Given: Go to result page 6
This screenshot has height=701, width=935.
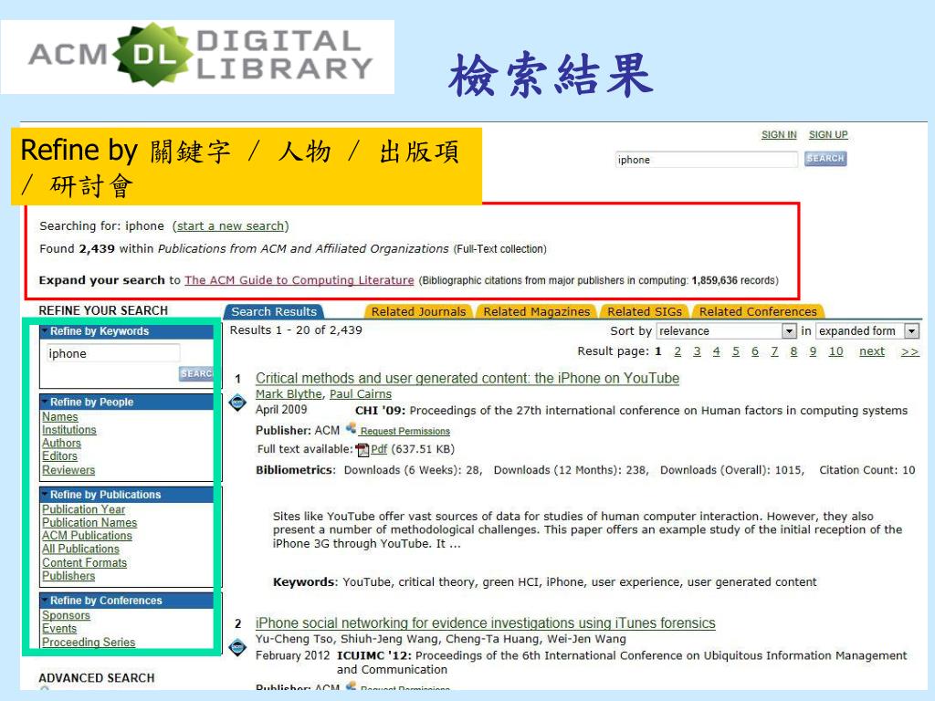Looking at the screenshot, I should 755,351.
